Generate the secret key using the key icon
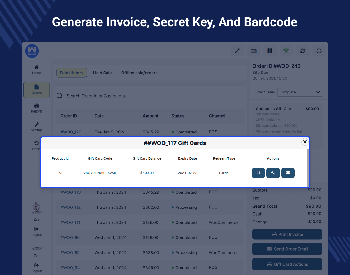Viewport: 350px width, 275px height. pos(273,173)
